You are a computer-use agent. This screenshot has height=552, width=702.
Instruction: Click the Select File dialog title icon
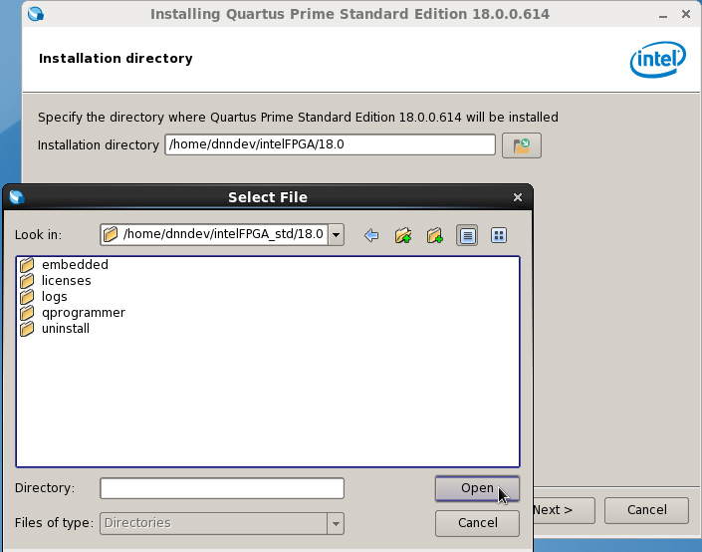(x=17, y=197)
